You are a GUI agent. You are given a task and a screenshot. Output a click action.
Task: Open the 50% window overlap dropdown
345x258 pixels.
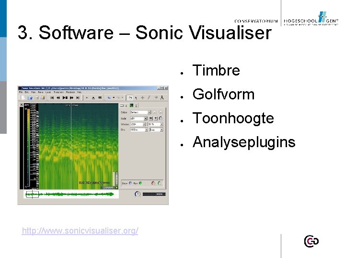pyautogui.click(x=155, y=124)
